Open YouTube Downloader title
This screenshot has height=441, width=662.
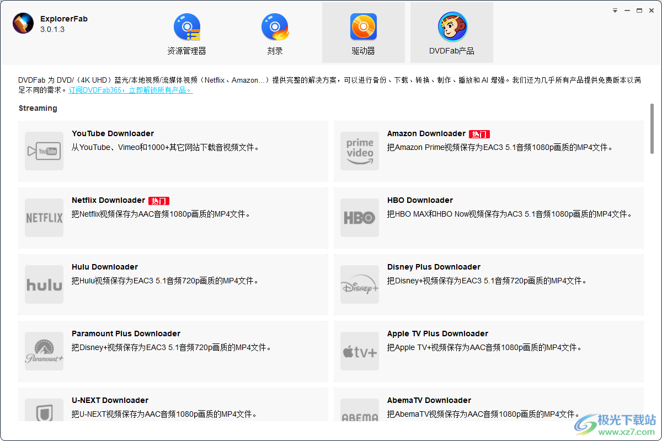tap(113, 133)
